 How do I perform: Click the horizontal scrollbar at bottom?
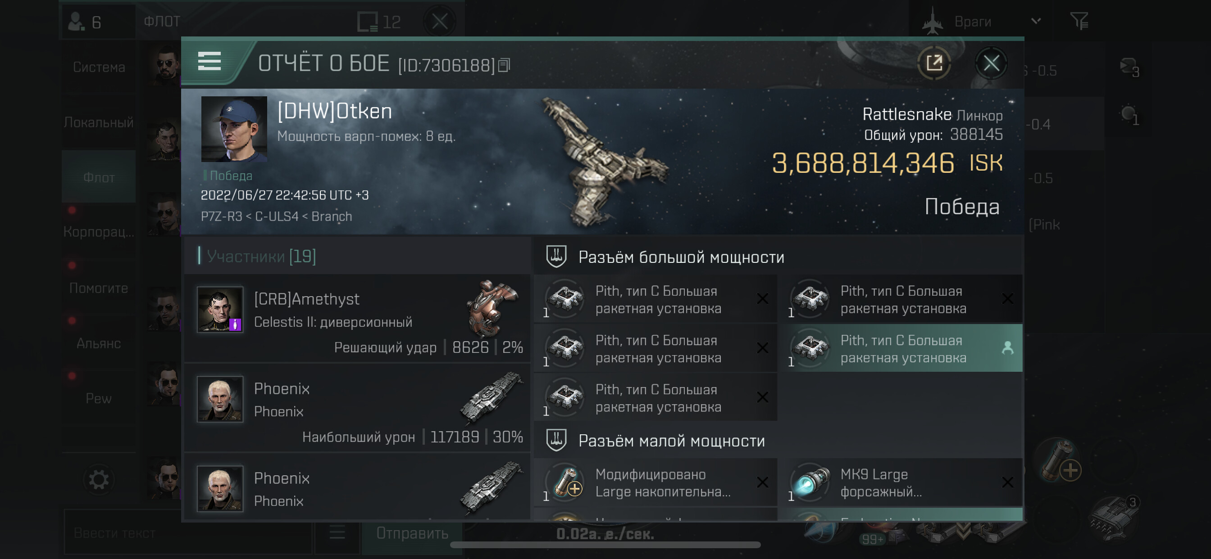point(605,545)
